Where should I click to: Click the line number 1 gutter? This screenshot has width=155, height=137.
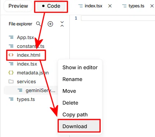click(x=76, y=18)
